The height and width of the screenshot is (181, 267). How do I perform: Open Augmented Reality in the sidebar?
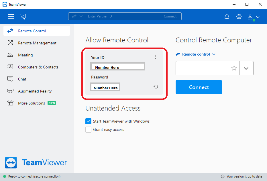click(37, 91)
